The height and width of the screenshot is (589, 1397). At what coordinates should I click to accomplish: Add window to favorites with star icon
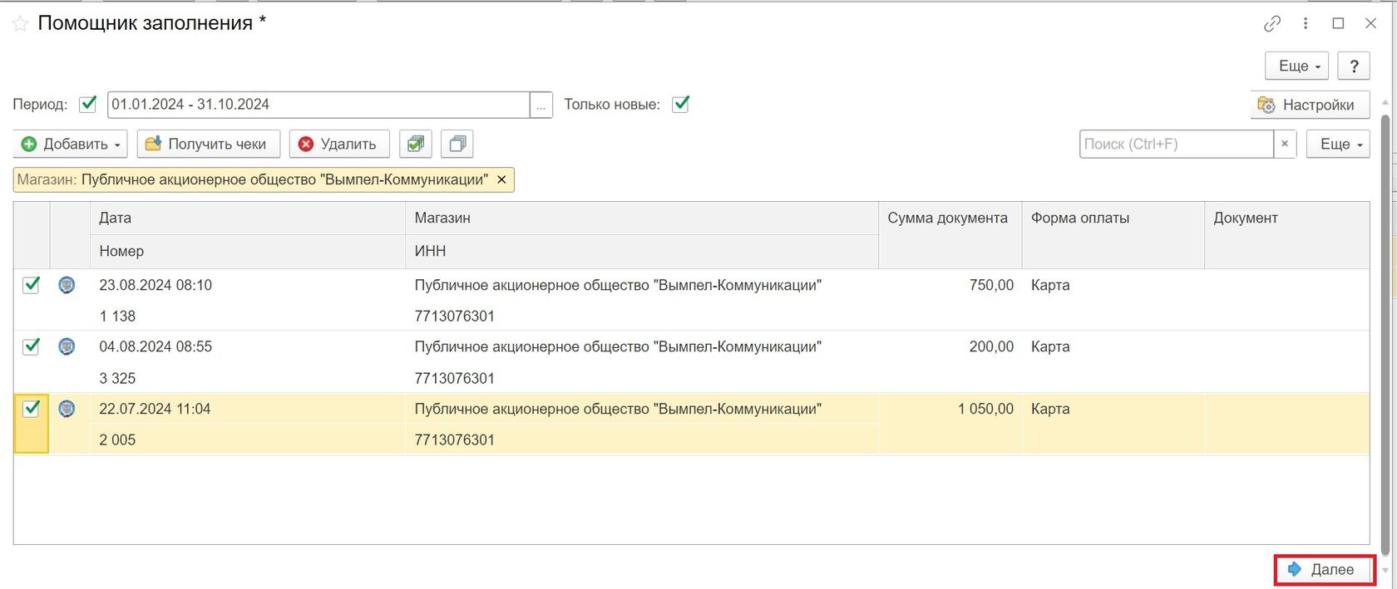(x=20, y=24)
